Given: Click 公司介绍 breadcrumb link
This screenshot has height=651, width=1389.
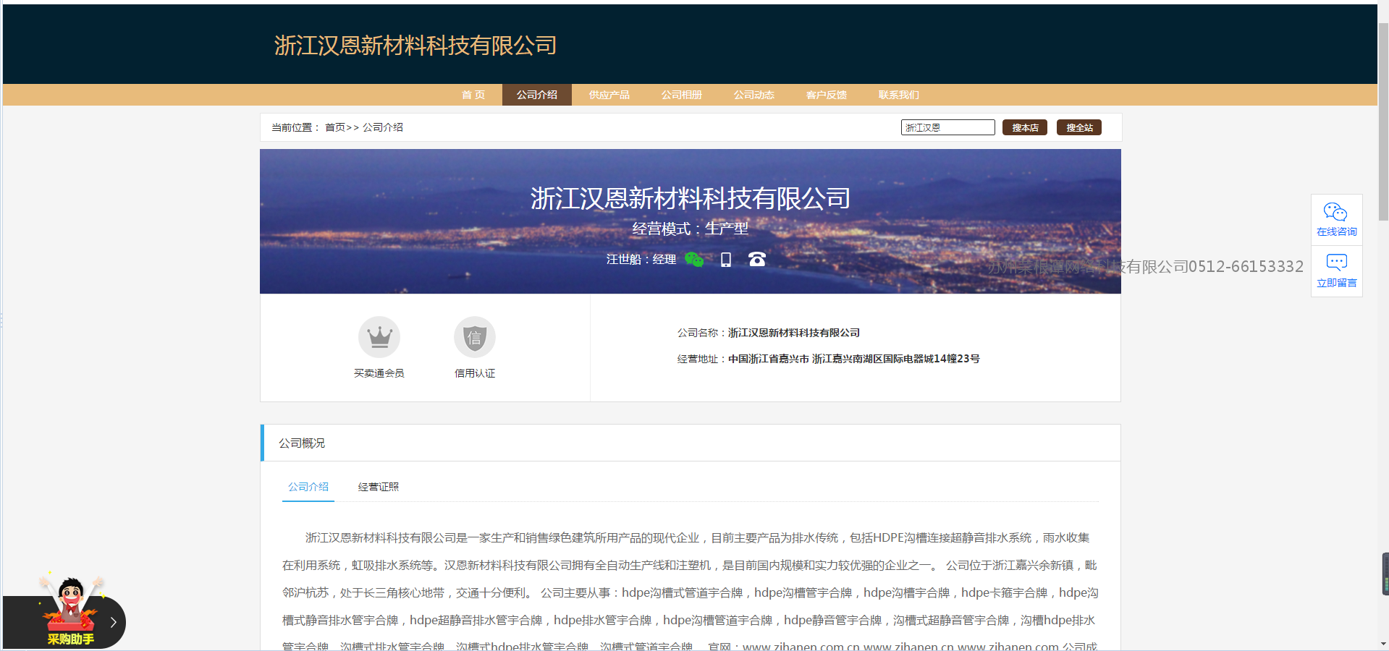Looking at the screenshot, I should (383, 127).
